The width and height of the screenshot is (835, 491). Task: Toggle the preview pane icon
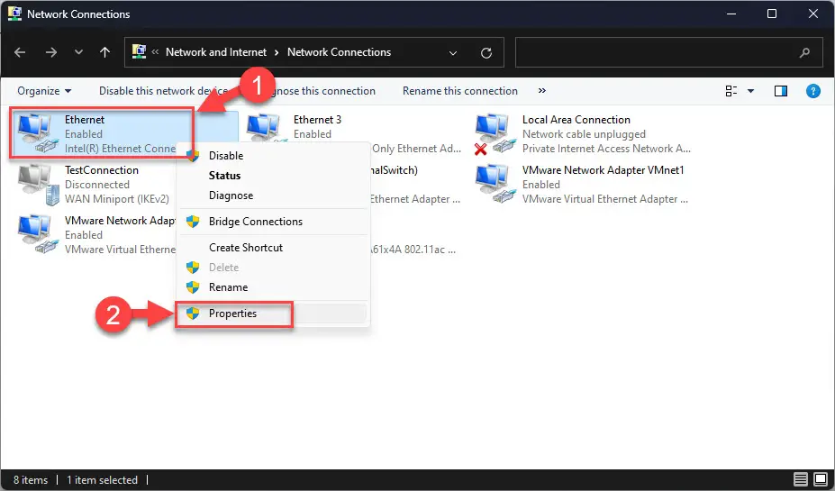point(781,91)
